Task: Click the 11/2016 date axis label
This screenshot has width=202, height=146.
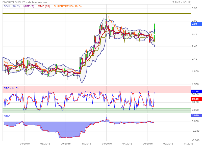Action: (188, 143)
